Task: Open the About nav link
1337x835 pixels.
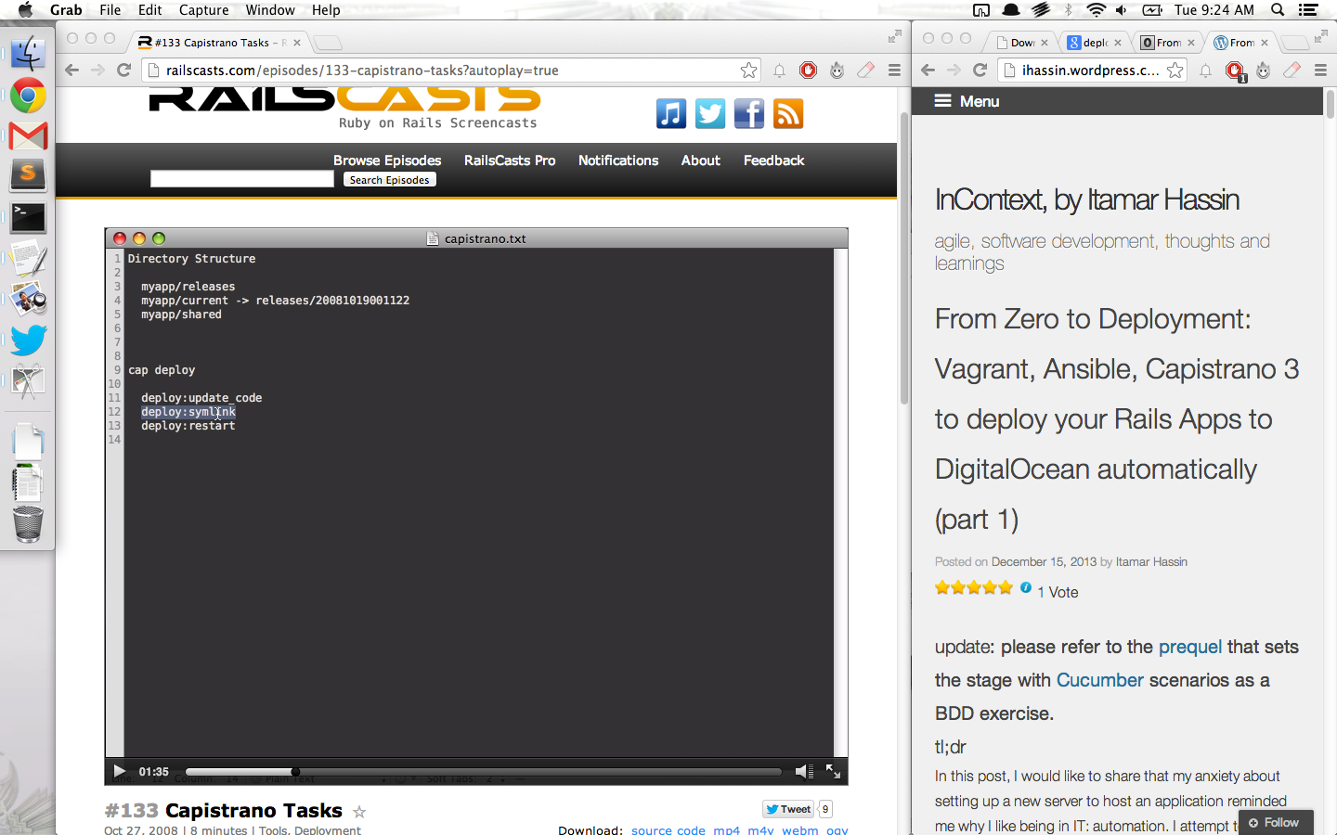Action: tap(701, 161)
